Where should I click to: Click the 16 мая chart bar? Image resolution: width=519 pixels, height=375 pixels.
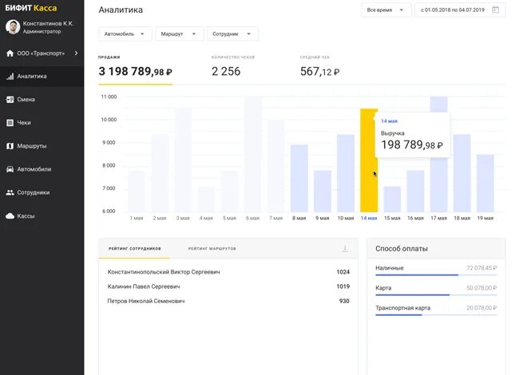pyautogui.click(x=415, y=191)
